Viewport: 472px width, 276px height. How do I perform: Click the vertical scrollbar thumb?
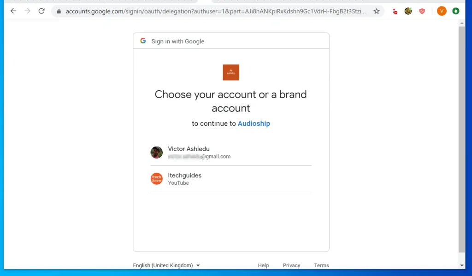pos(462,139)
